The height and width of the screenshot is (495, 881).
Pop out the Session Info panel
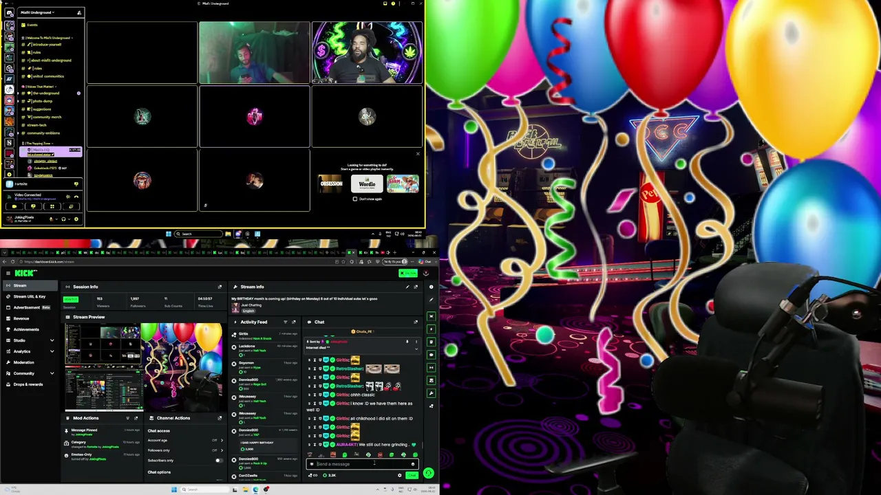pos(220,287)
